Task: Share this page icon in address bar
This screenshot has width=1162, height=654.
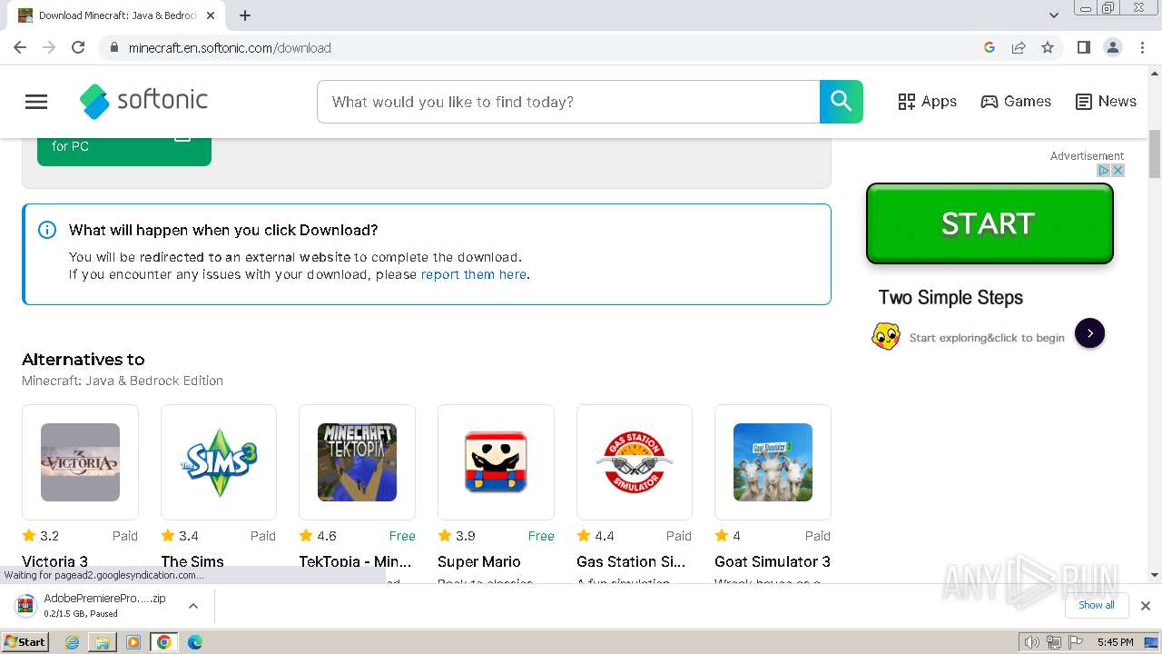Action: click(x=1019, y=47)
